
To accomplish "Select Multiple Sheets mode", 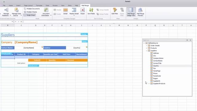I will pos(30,12).
